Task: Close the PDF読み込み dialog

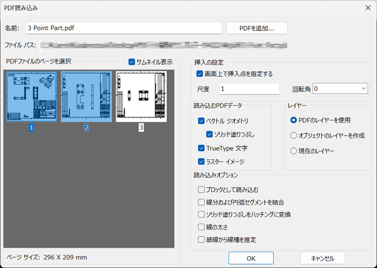Action: [x=368, y=8]
